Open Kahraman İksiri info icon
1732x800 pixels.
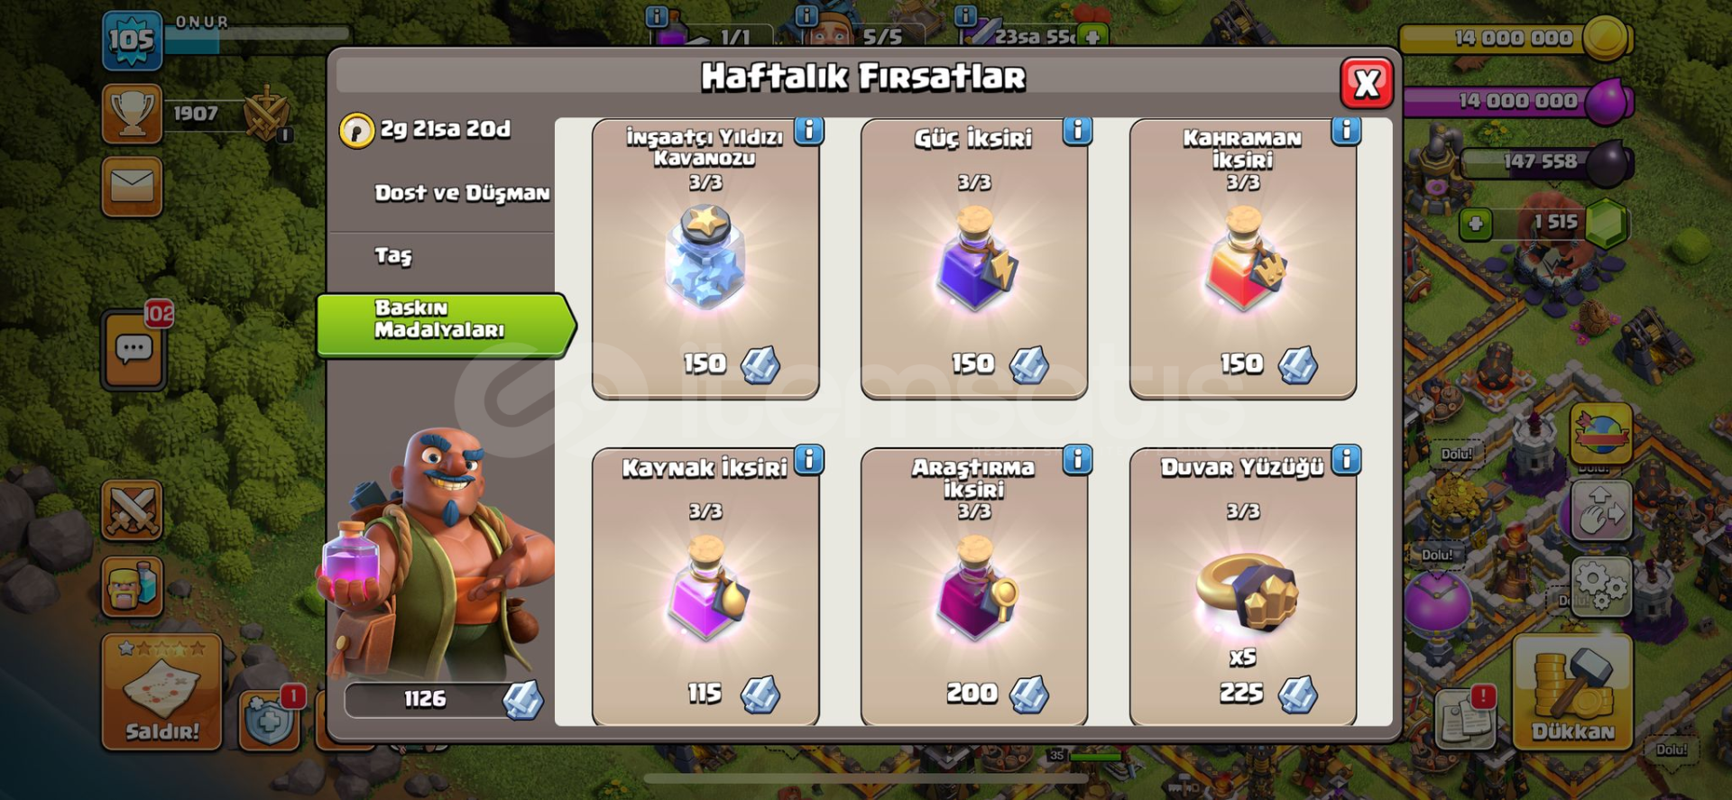[x=1346, y=132]
